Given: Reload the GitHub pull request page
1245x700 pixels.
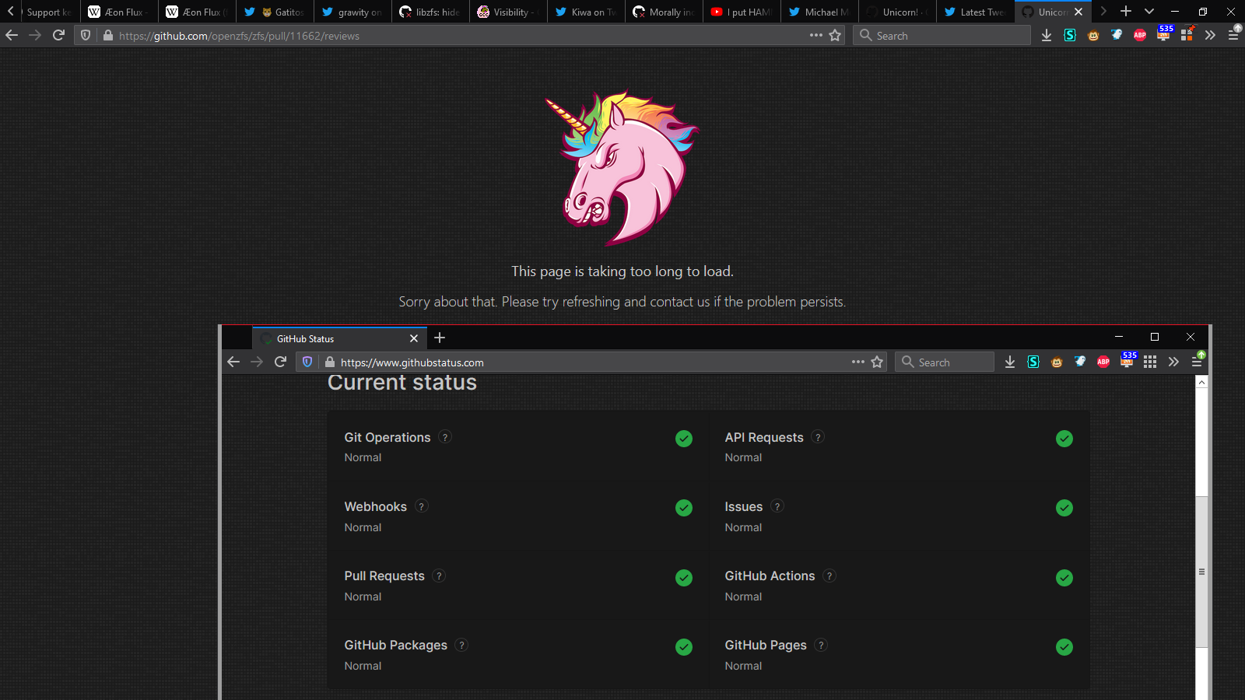Looking at the screenshot, I should (x=58, y=35).
